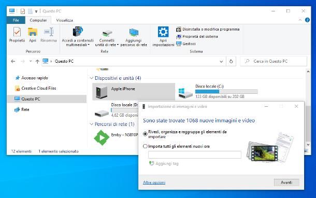Click the blank-page icon in title bar

[x=30, y=11]
